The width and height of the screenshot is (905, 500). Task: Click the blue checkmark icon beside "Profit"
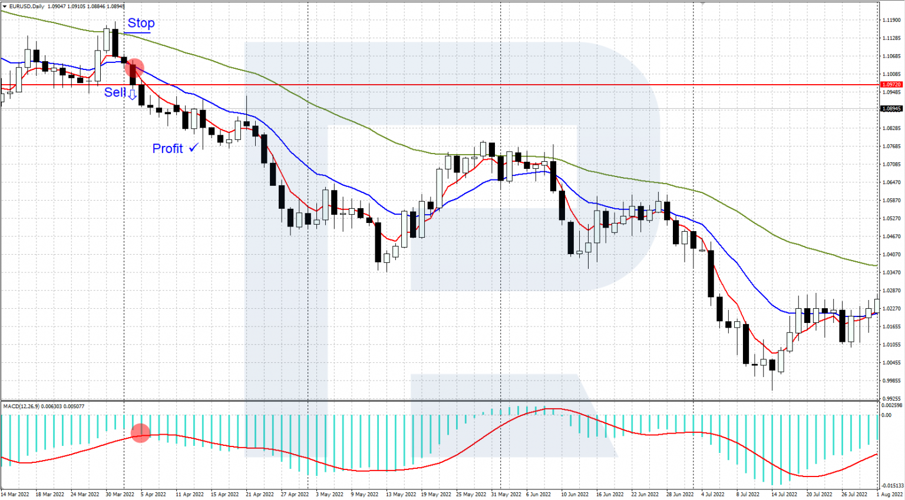(193, 148)
